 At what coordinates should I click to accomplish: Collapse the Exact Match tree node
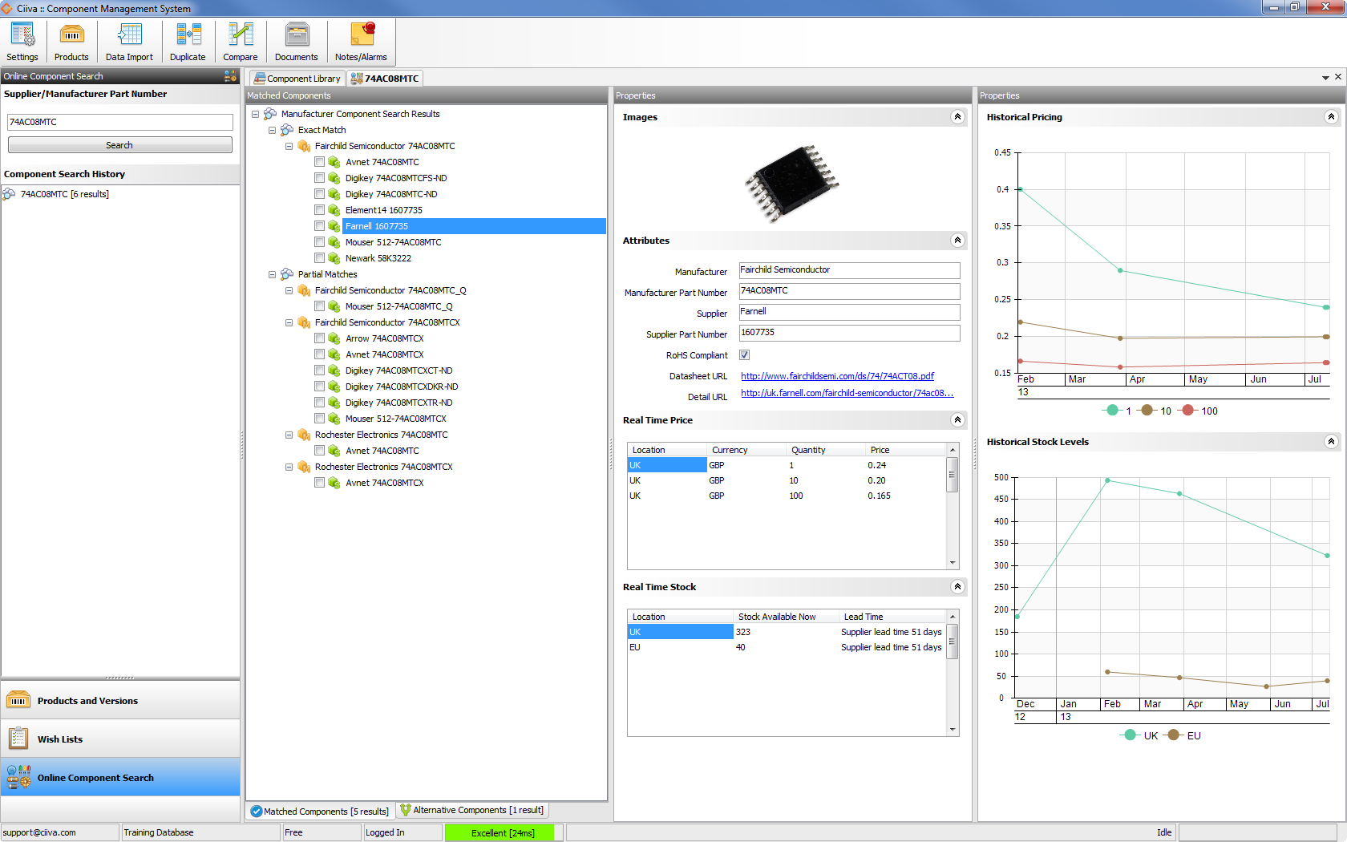click(273, 130)
